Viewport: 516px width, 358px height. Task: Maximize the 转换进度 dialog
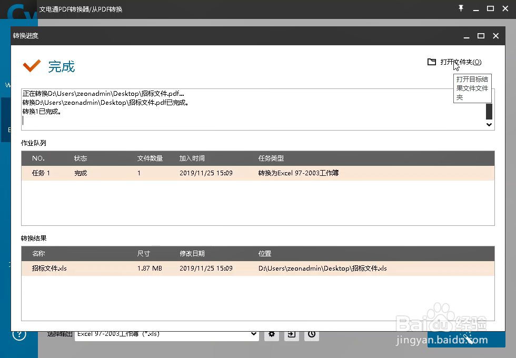pyautogui.click(x=481, y=36)
